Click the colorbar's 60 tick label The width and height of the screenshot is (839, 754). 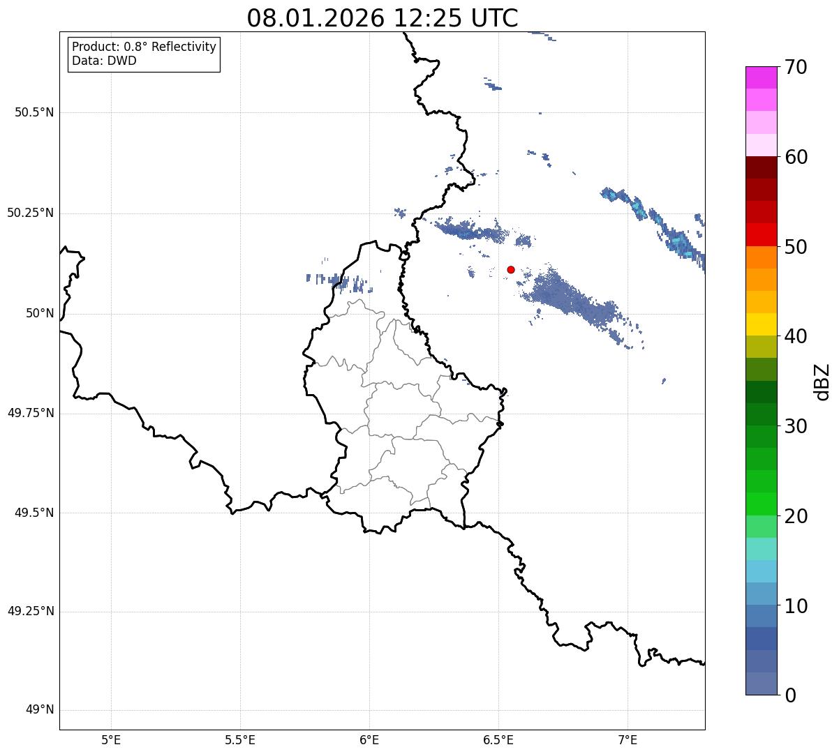(796, 157)
